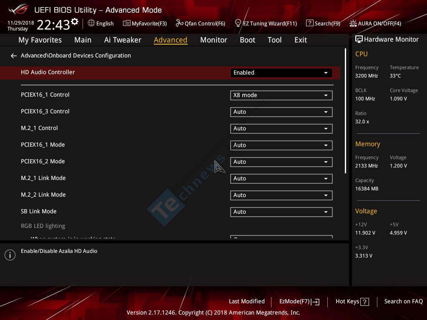This screenshot has height=320, width=427.
Task: Switch to the My Favorites tab
Action: pos(40,40)
